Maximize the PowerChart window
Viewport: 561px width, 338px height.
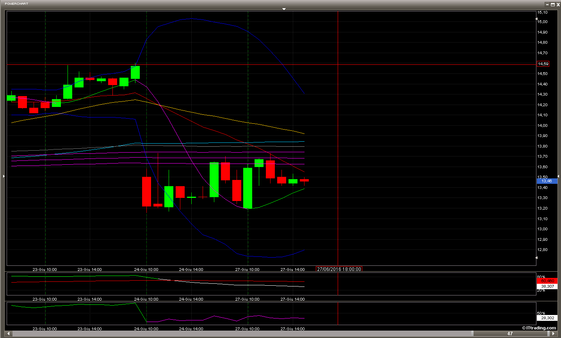click(x=553, y=5)
